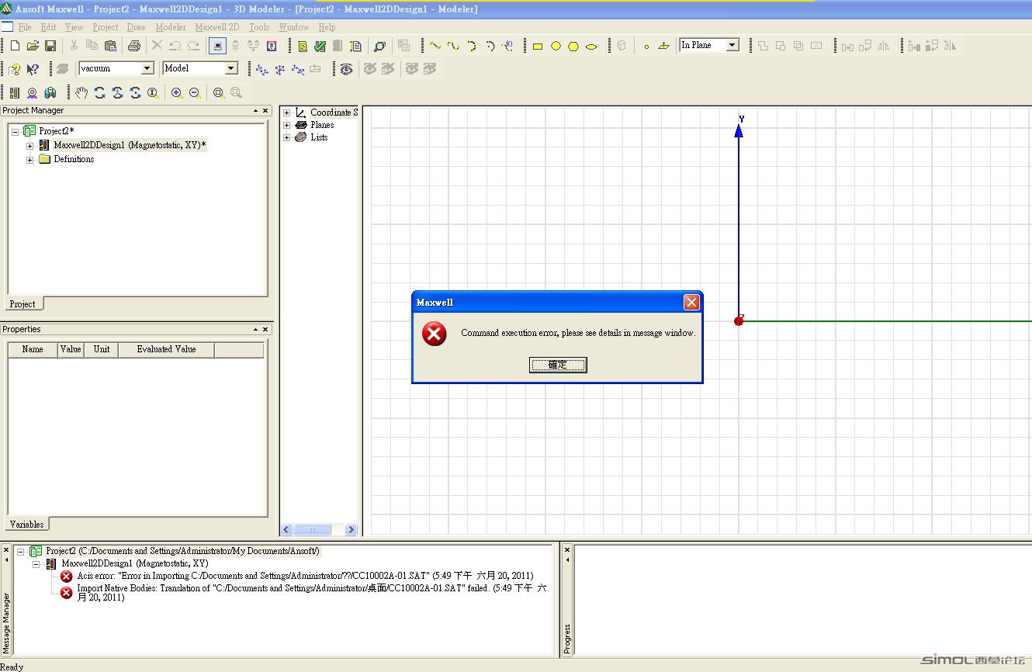Click the What's This help pointer icon
This screenshot has width=1032, height=672.
tap(33, 69)
